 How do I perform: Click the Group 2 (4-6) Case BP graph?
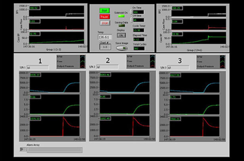199,38
